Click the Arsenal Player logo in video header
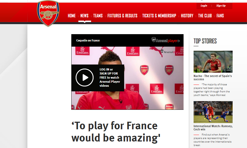247x148 pixels. click(166, 40)
